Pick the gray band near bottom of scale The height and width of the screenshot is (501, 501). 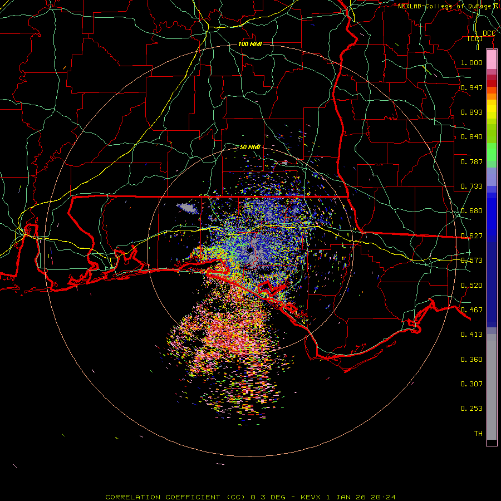pos(492,387)
